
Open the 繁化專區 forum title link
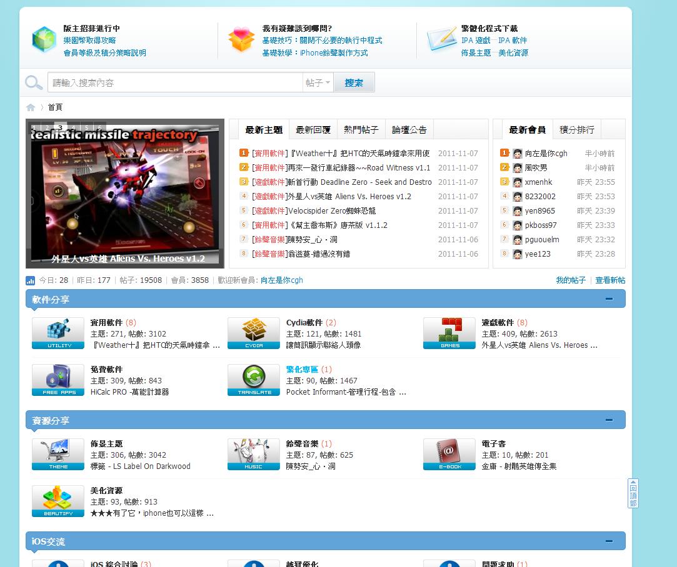point(302,370)
